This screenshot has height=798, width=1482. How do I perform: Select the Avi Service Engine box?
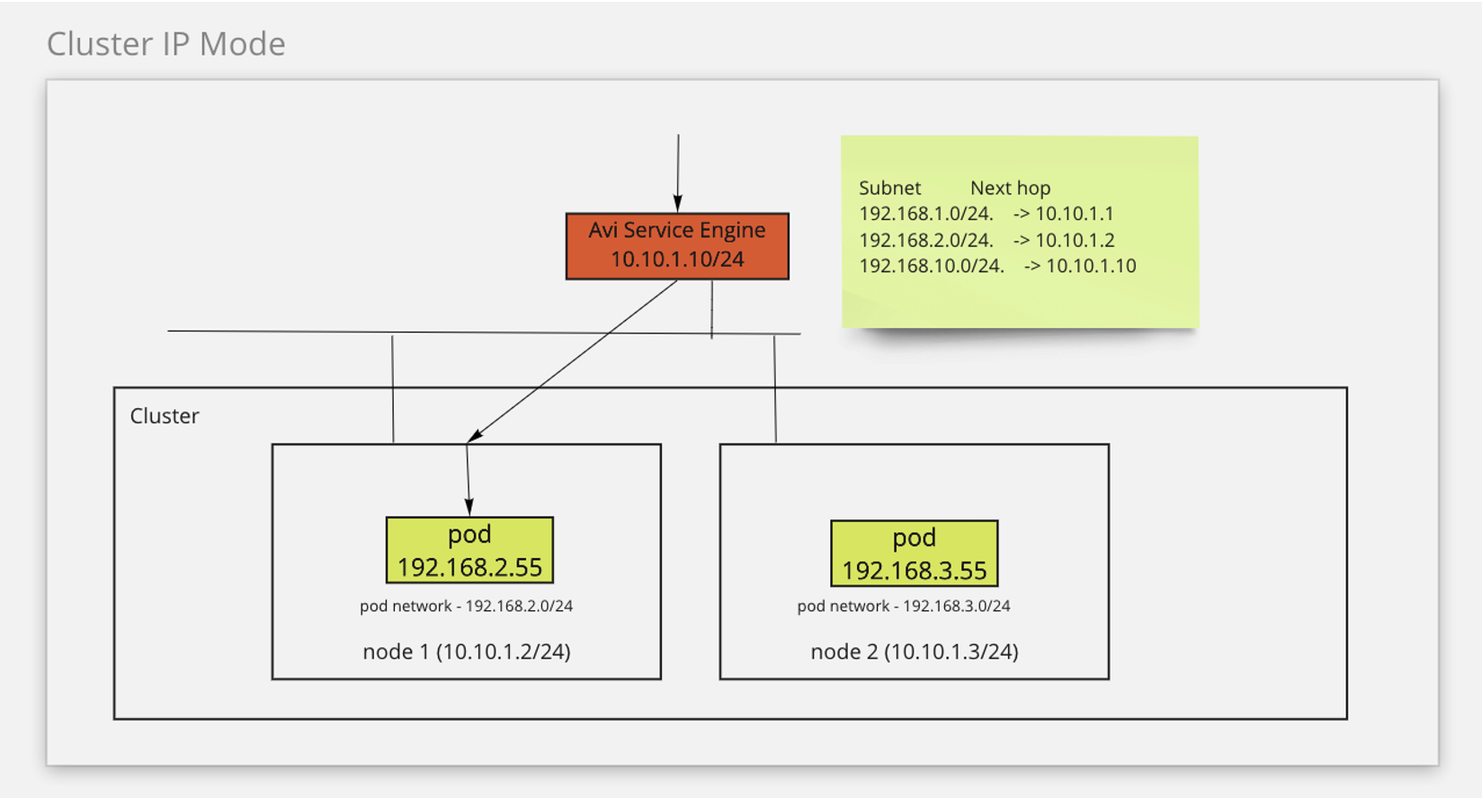click(x=677, y=246)
